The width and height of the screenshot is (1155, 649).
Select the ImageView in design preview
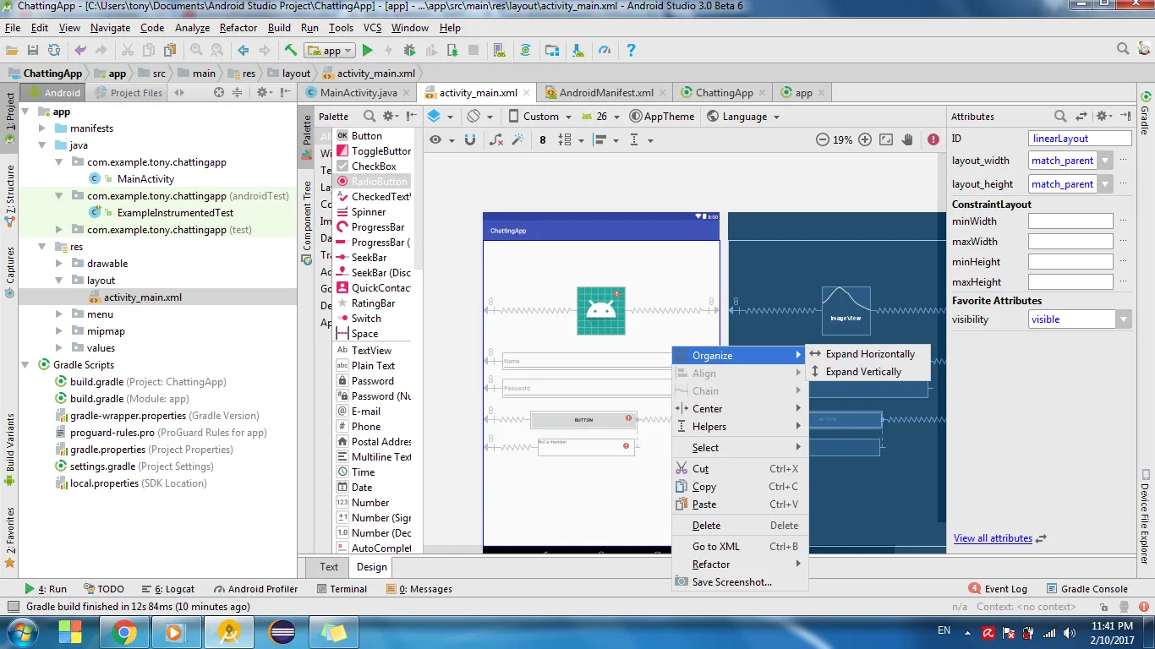600,311
